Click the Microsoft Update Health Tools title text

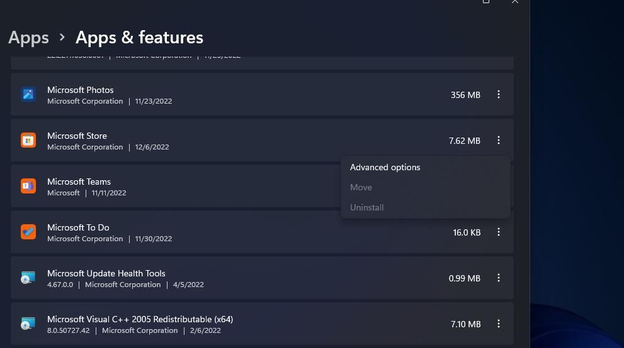106,273
